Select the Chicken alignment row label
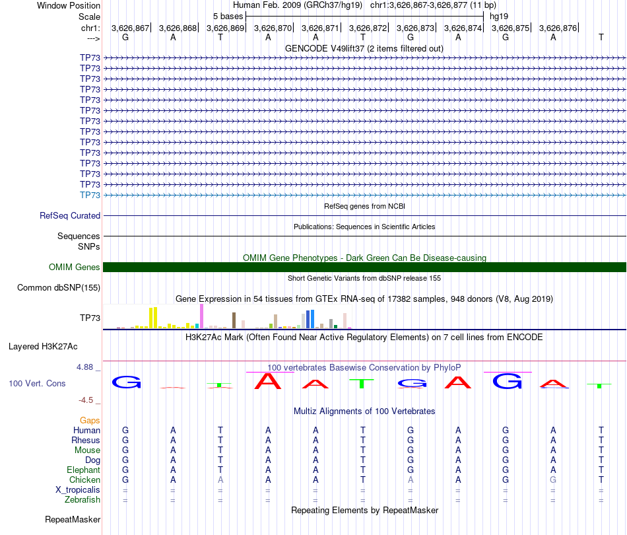This screenshot has width=627, height=535. (84, 480)
